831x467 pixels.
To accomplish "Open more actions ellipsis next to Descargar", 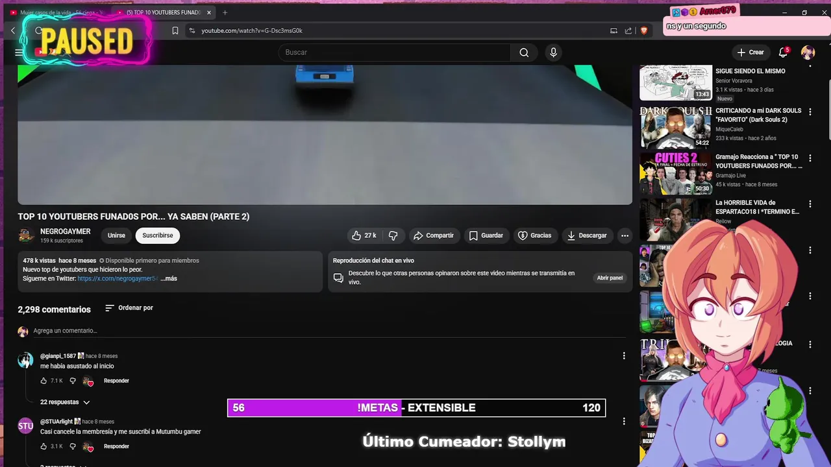I will [x=625, y=235].
